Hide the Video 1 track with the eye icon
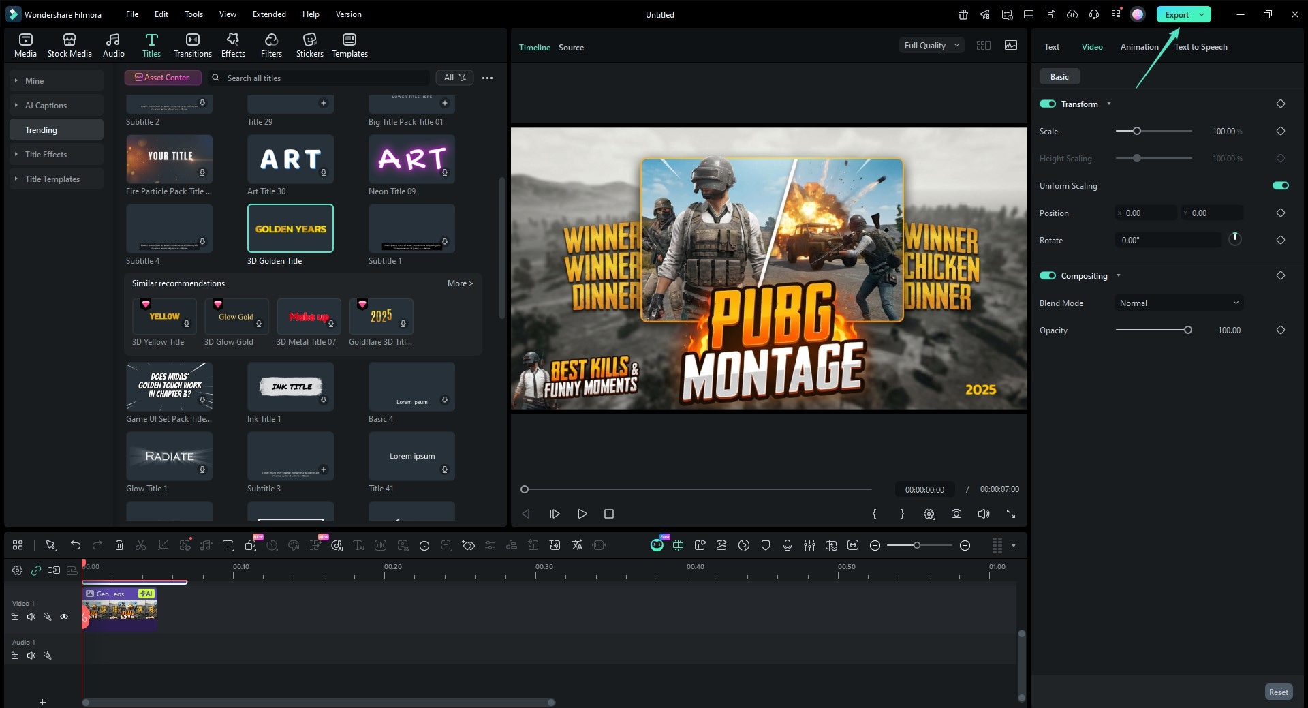Image resolution: width=1308 pixels, height=708 pixels. [x=64, y=617]
